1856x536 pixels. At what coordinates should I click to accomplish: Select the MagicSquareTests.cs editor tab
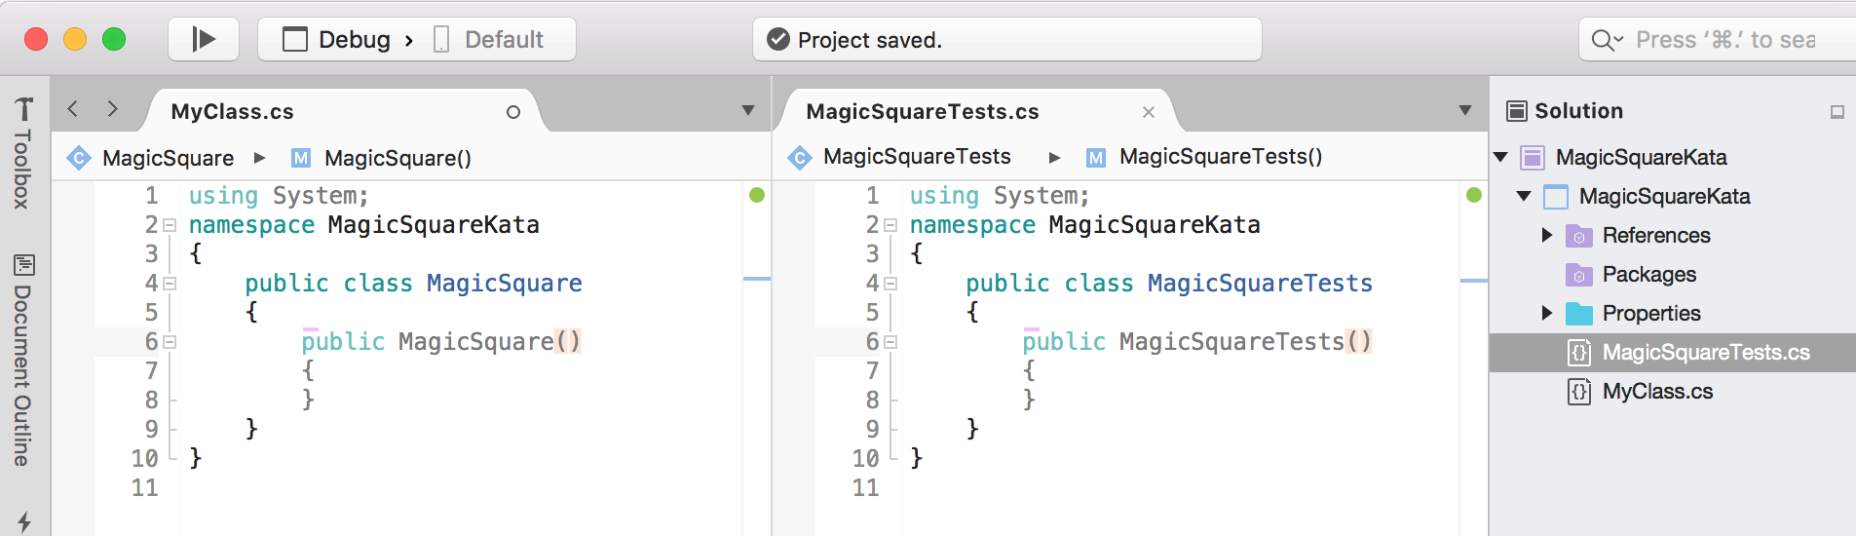coord(922,112)
